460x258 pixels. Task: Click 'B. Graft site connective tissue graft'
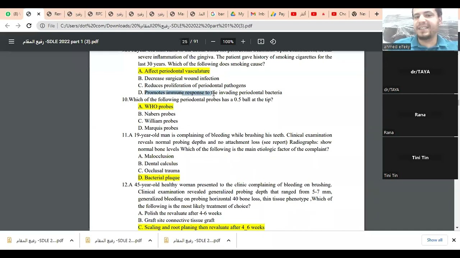coord(176,220)
